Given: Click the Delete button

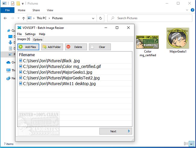Looking at the screenshot, I should tap(76, 47).
